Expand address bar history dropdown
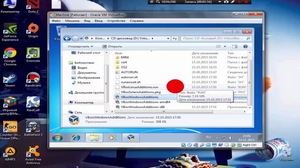The image size is (300, 168). click(168, 38)
